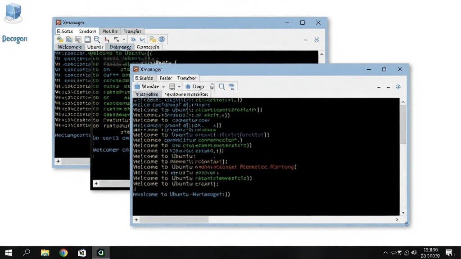Click the left minus button in front toolbar row

379,87
